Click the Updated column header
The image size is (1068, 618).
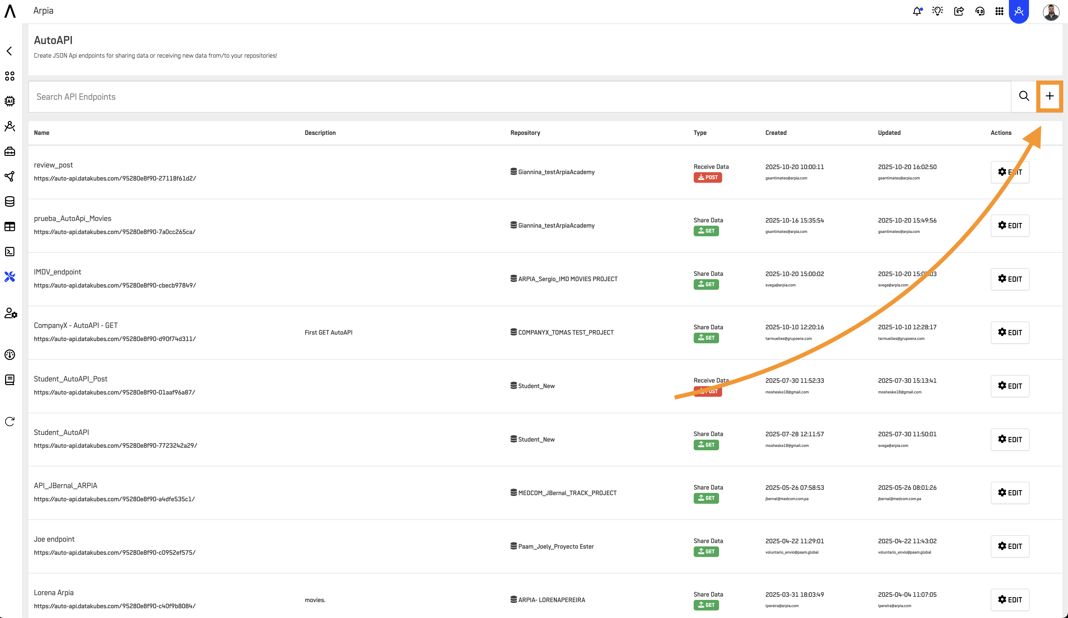tap(889, 133)
